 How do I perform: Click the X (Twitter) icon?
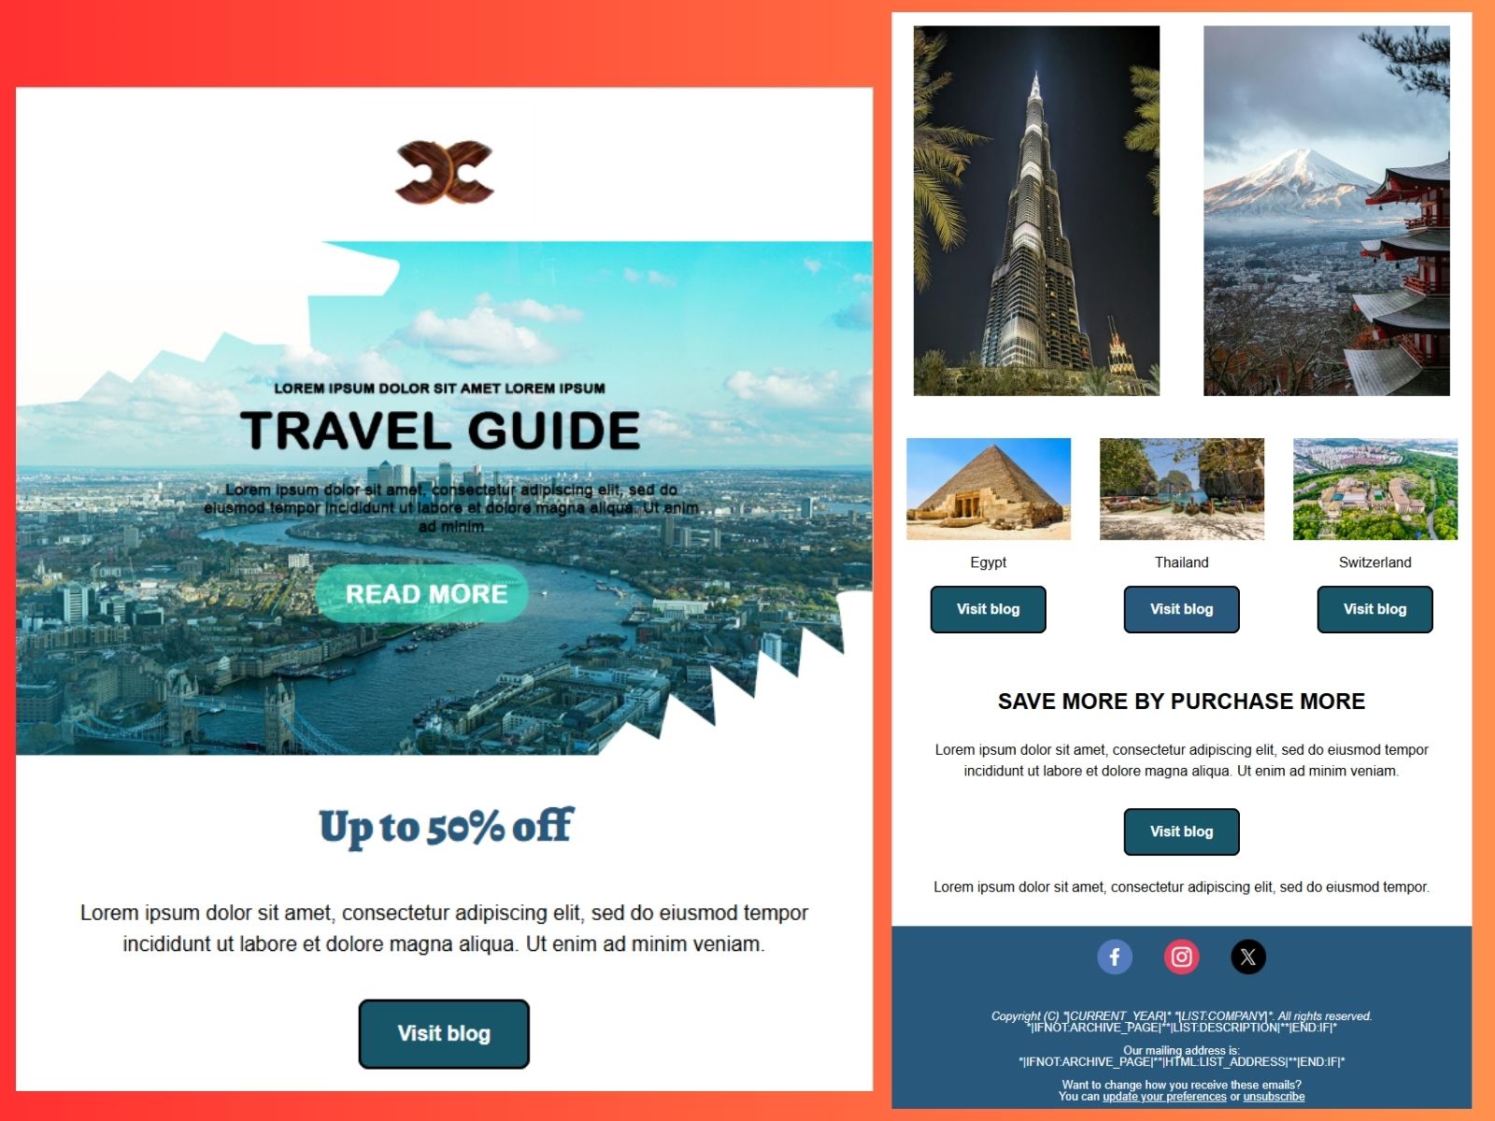1248,957
